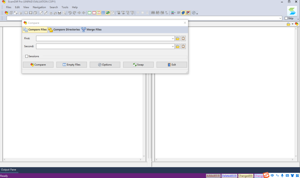
Task: Open the arrow beside the gear icon
Action: coord(197,13)
